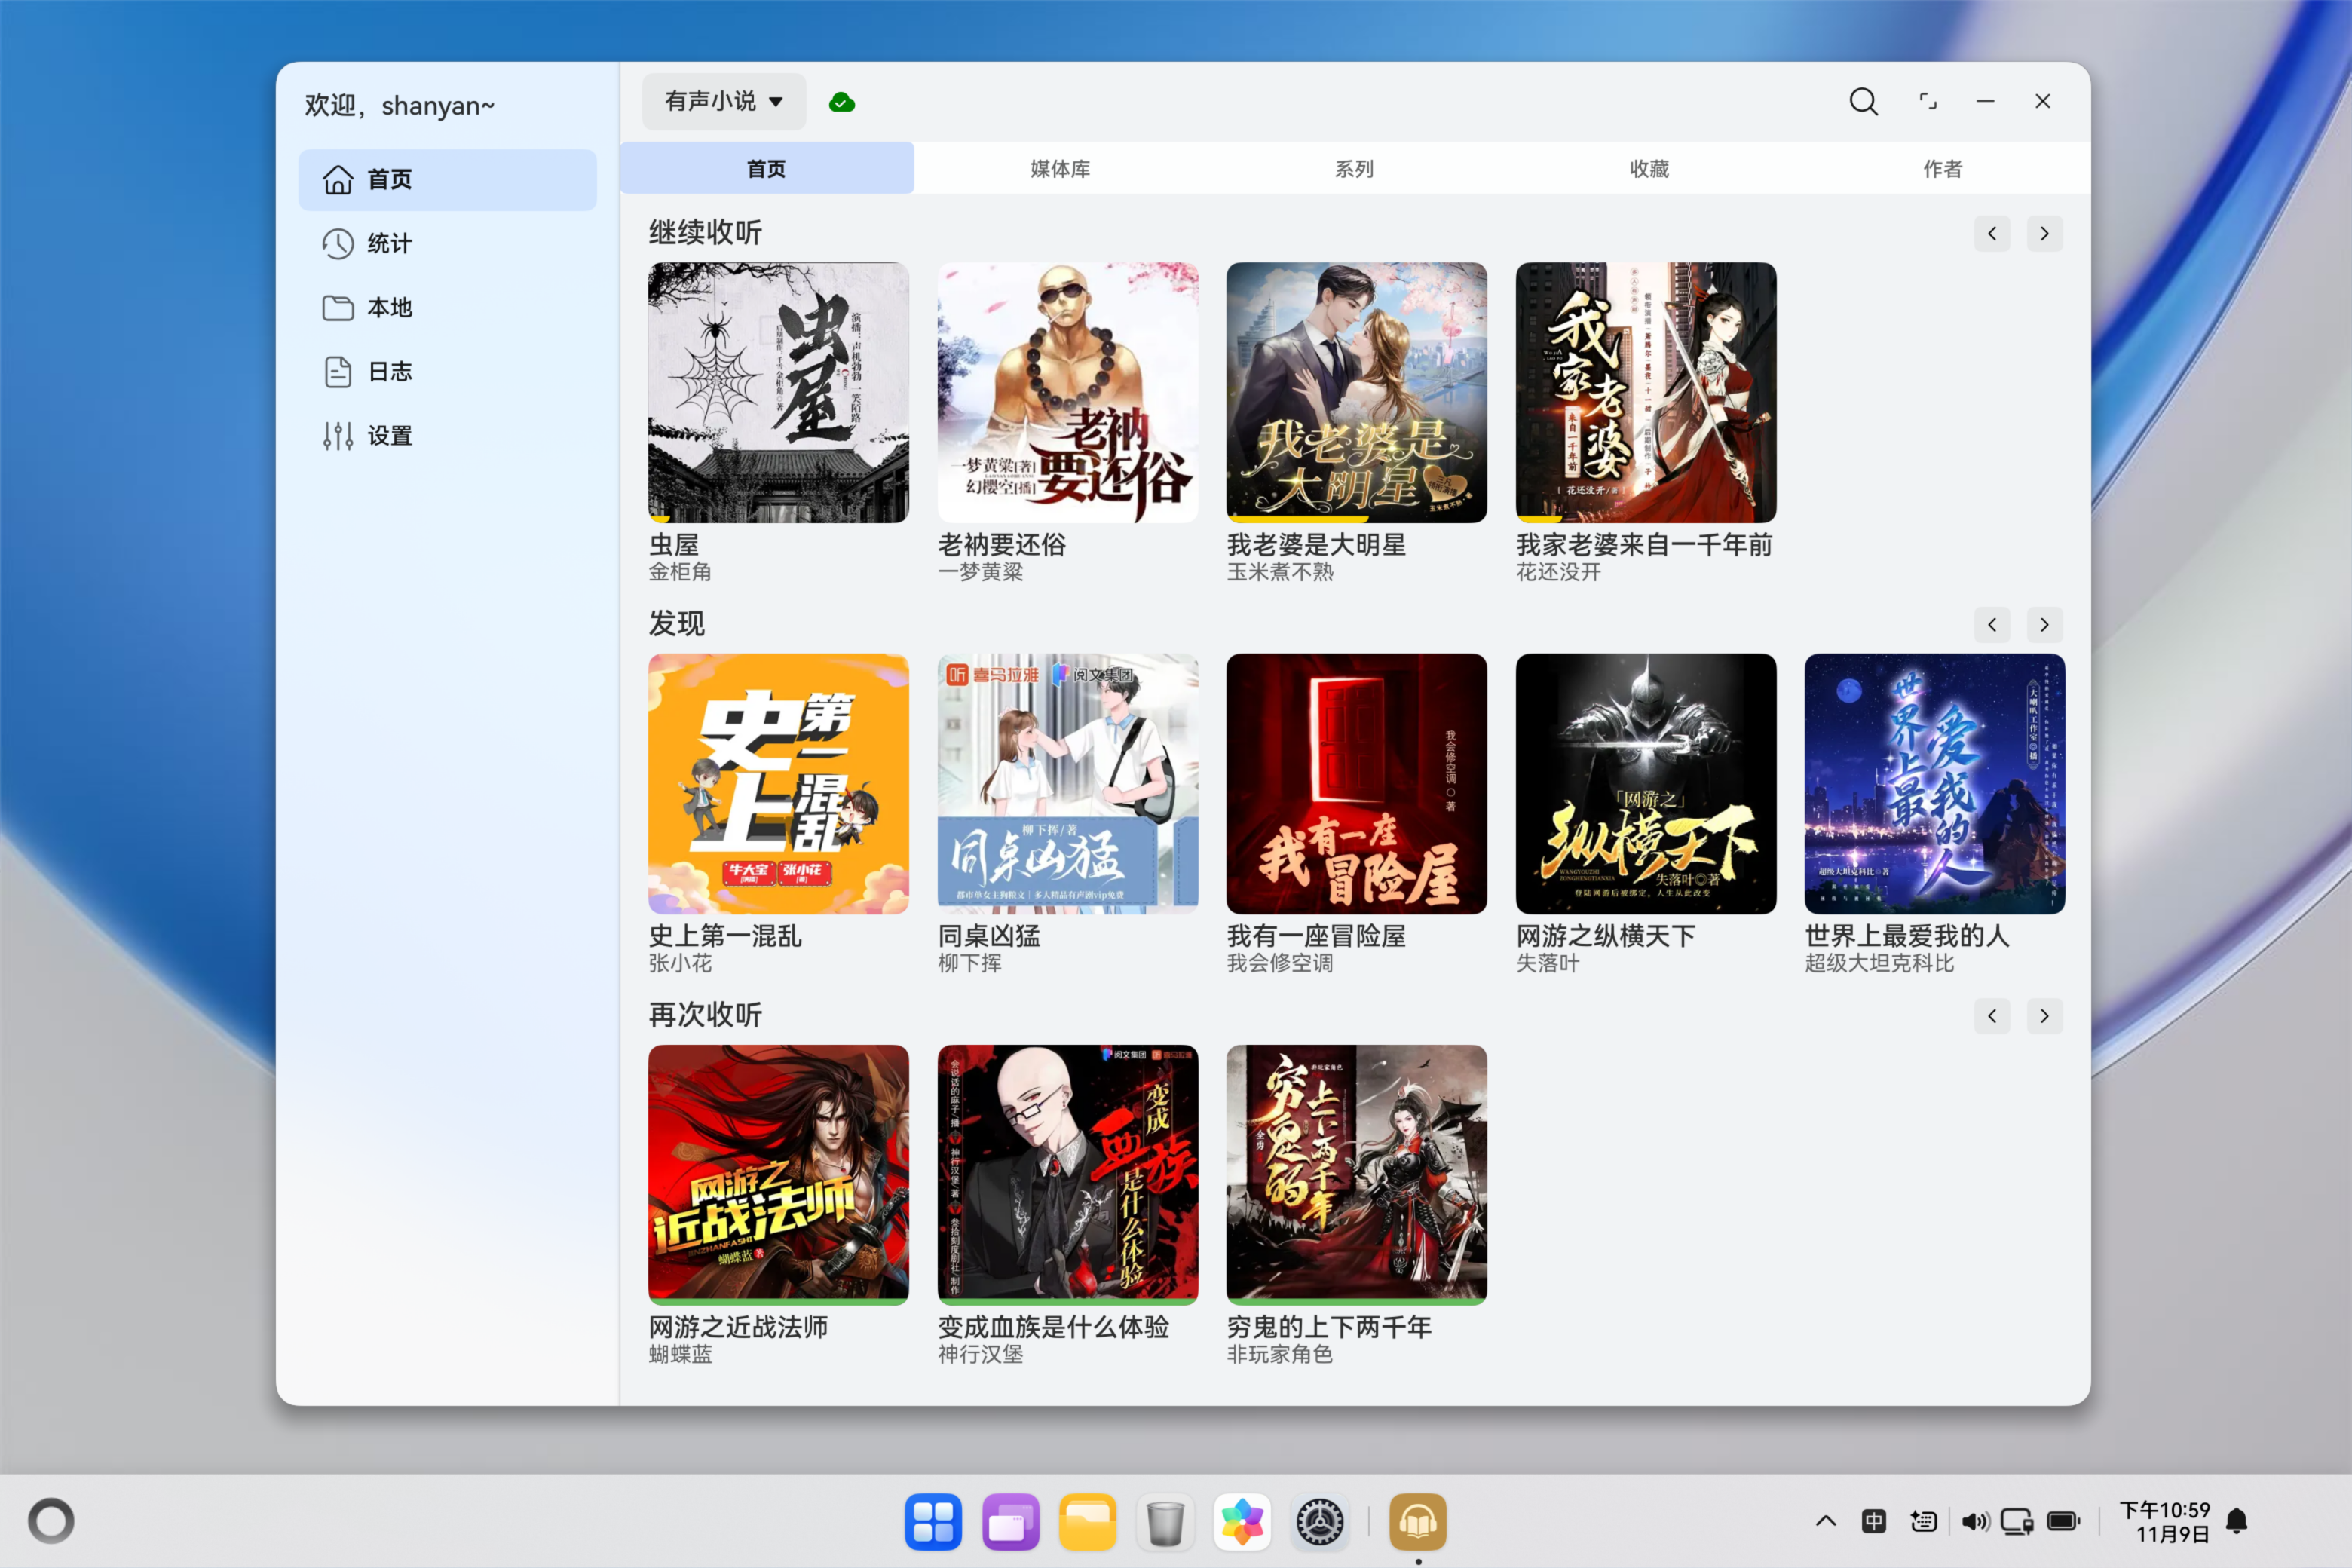Go to 首页 in the sidebar
Screen dimensions: 2352x1568
(447, 180)
